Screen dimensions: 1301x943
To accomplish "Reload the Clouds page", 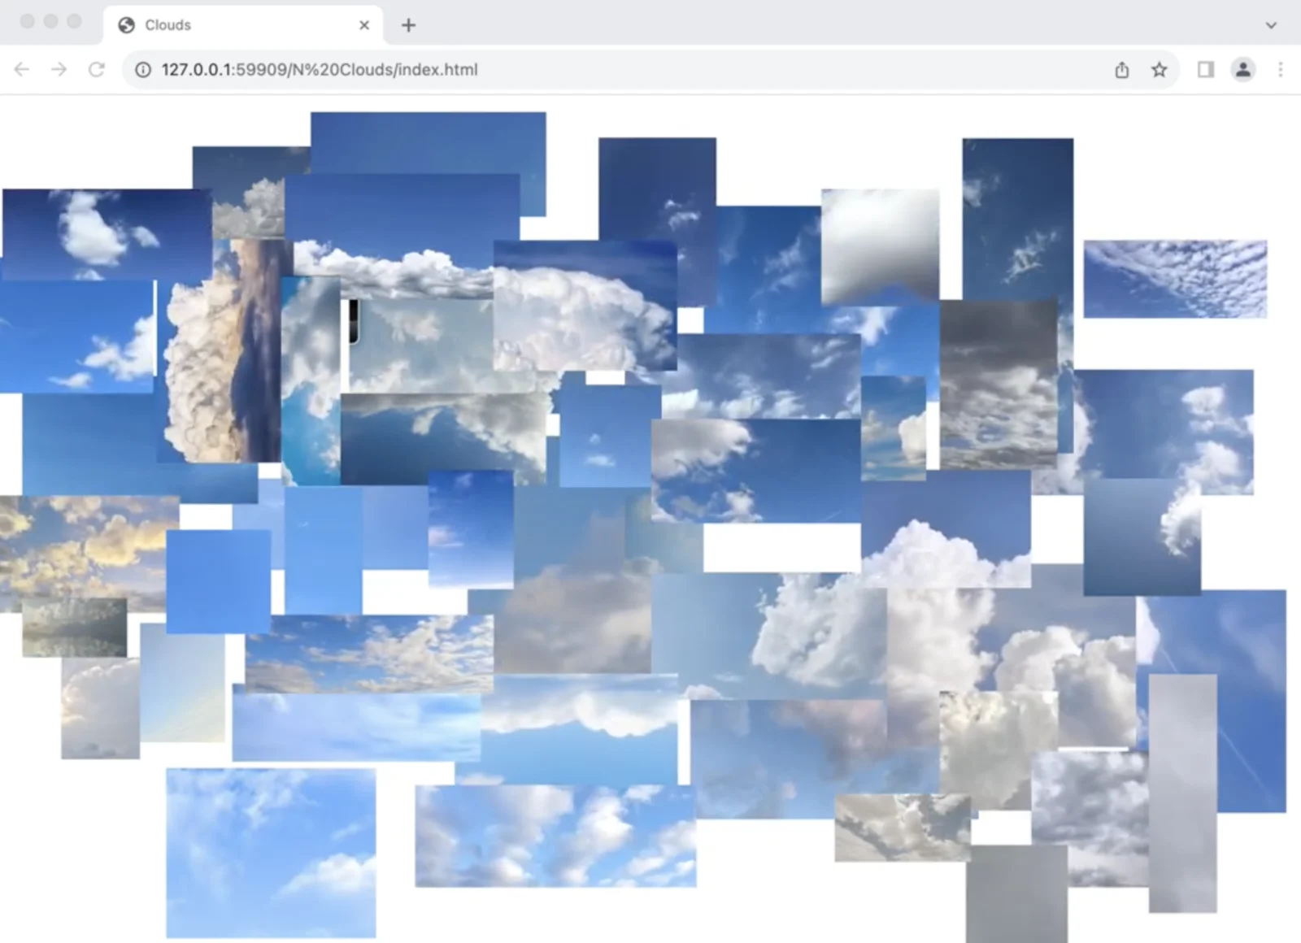I will pos(96,70).
